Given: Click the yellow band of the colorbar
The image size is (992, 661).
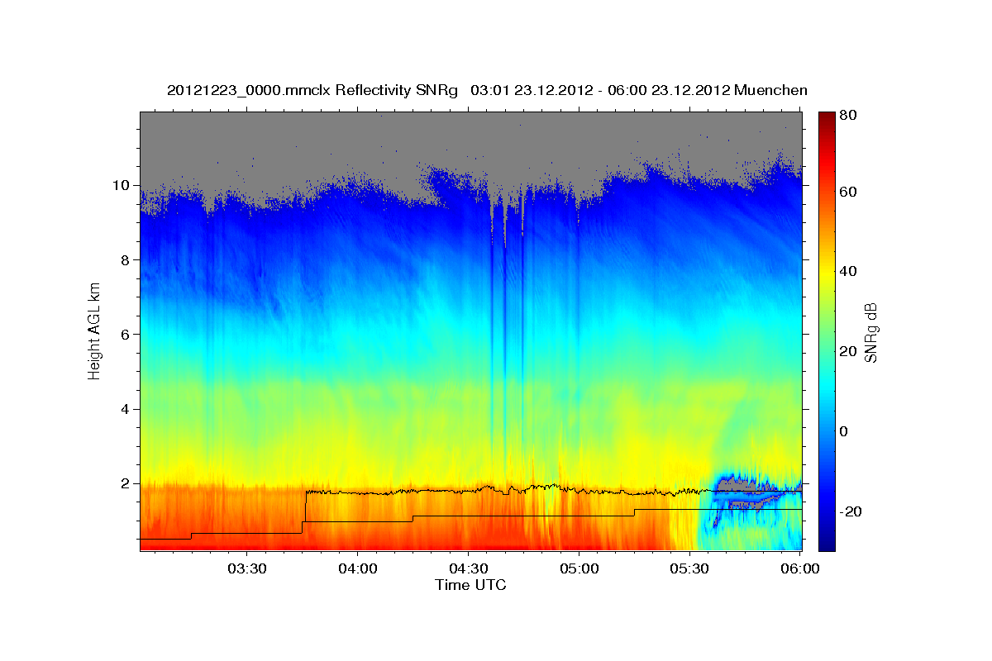Looking at the screenshot, I should tap(827, 273).
